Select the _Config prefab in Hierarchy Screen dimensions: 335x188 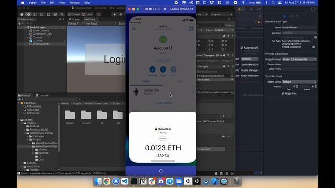(37, 41)
